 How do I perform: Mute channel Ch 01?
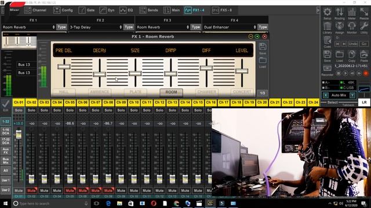pyautogui.click(x=19, y=191)
